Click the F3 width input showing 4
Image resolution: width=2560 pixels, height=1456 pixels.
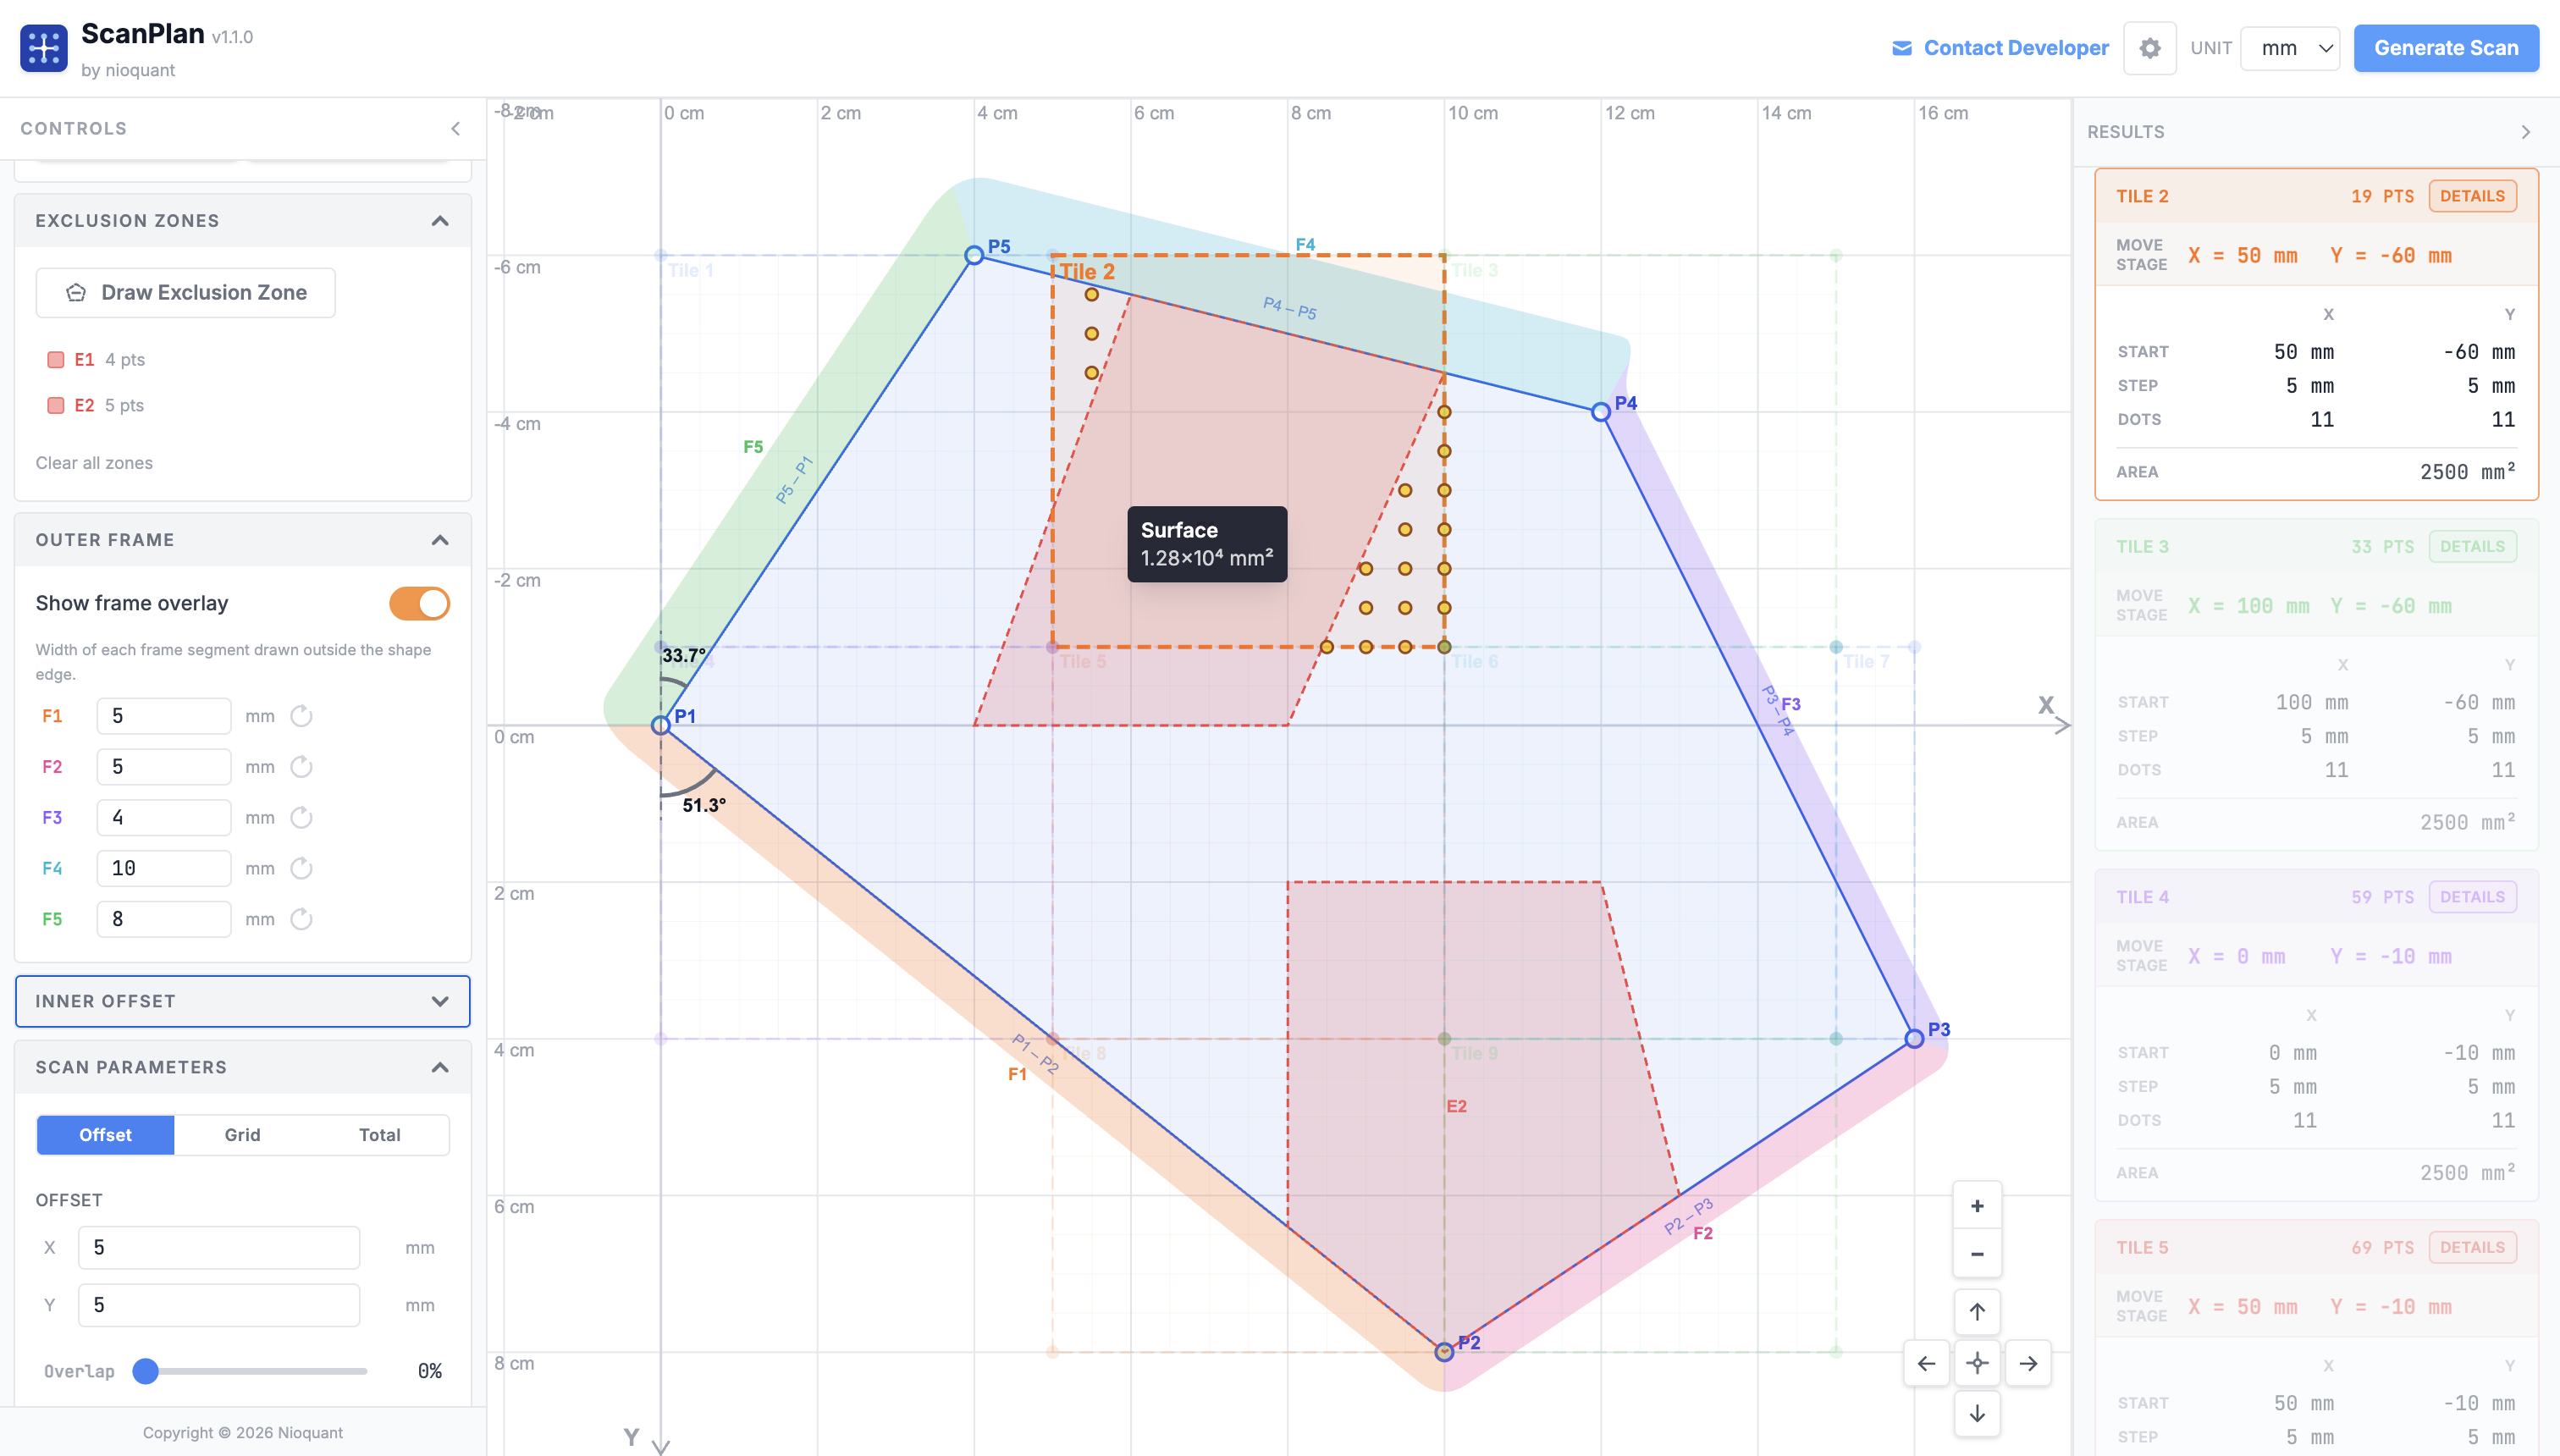(164, 818)
